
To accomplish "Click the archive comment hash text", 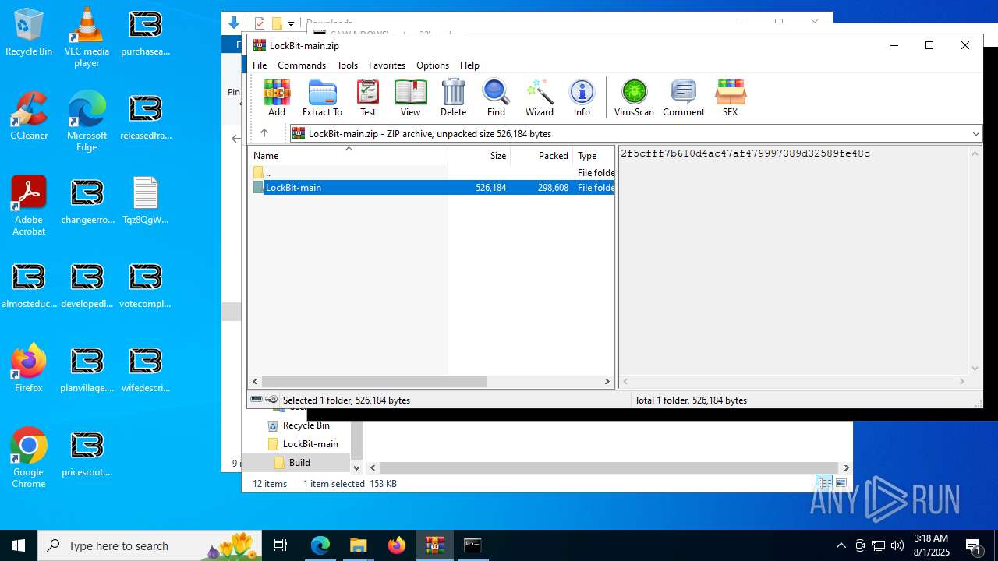I will point(745,153).
